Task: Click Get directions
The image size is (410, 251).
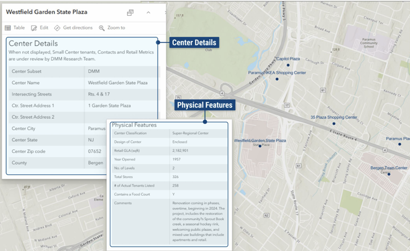Action: point(73,28)
